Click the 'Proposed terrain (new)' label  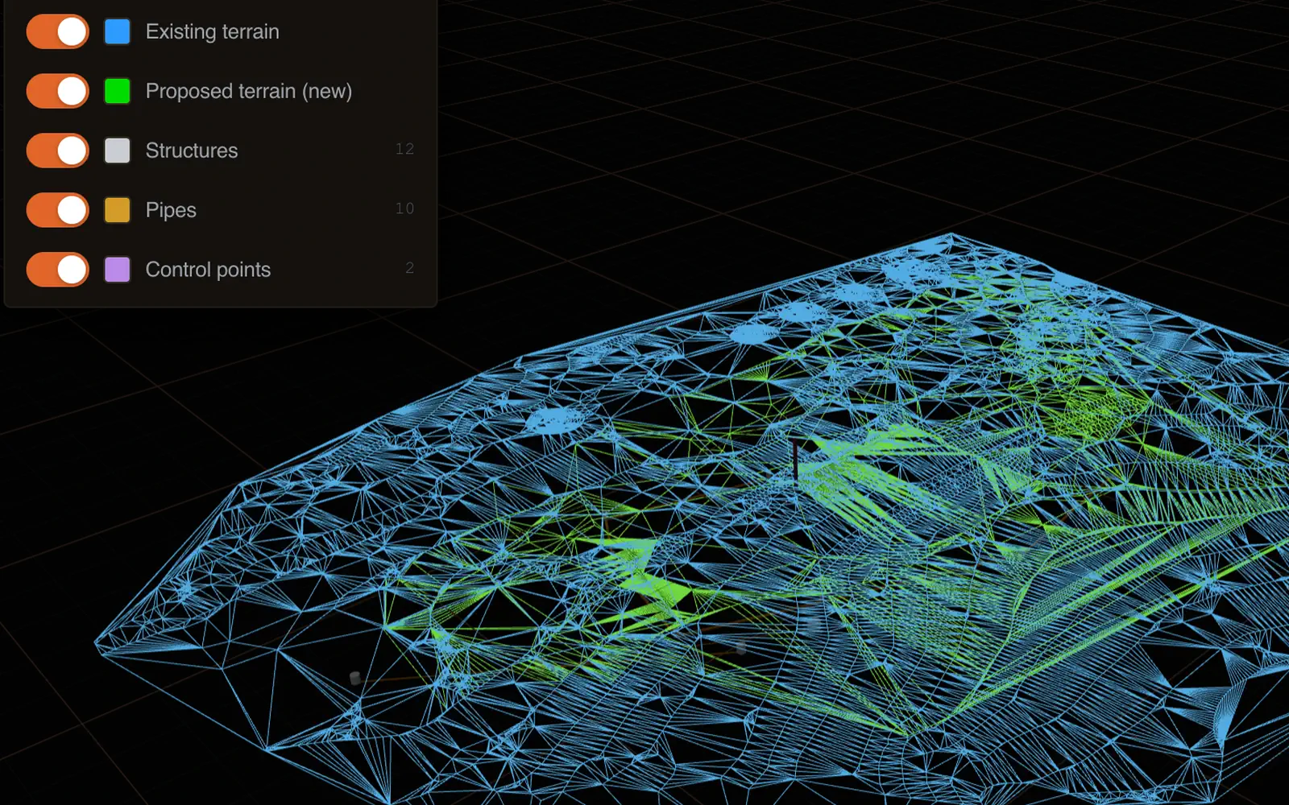coord(249,91)
